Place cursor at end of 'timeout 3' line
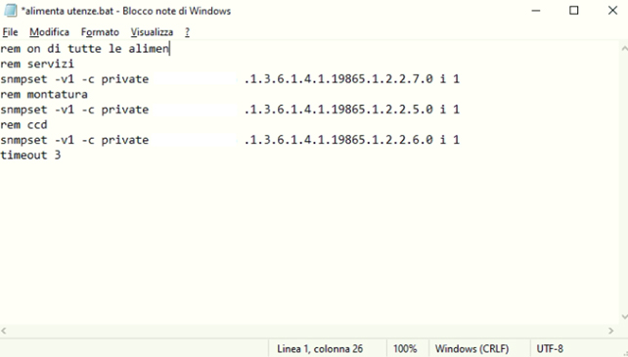Viewport: 628px width, 357px height. [x=62, y=156]
